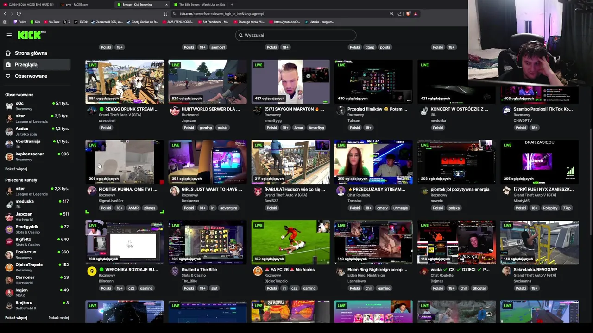This screenshot has height=333, width=593.
Task: Click the Wyszukaj search field
Action: 296,35
